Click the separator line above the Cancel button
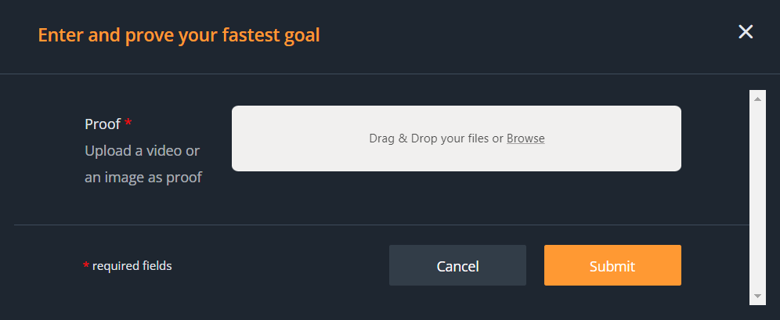Image resolution: width=780 pixels, height=320 pixels. coord(381,225)
